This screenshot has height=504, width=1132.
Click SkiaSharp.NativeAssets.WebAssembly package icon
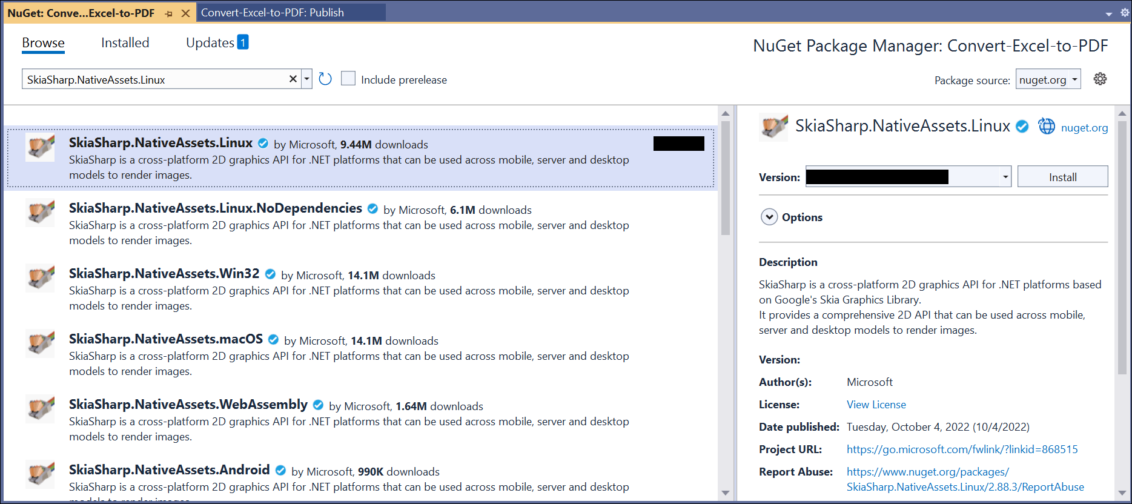pos(40,409)
